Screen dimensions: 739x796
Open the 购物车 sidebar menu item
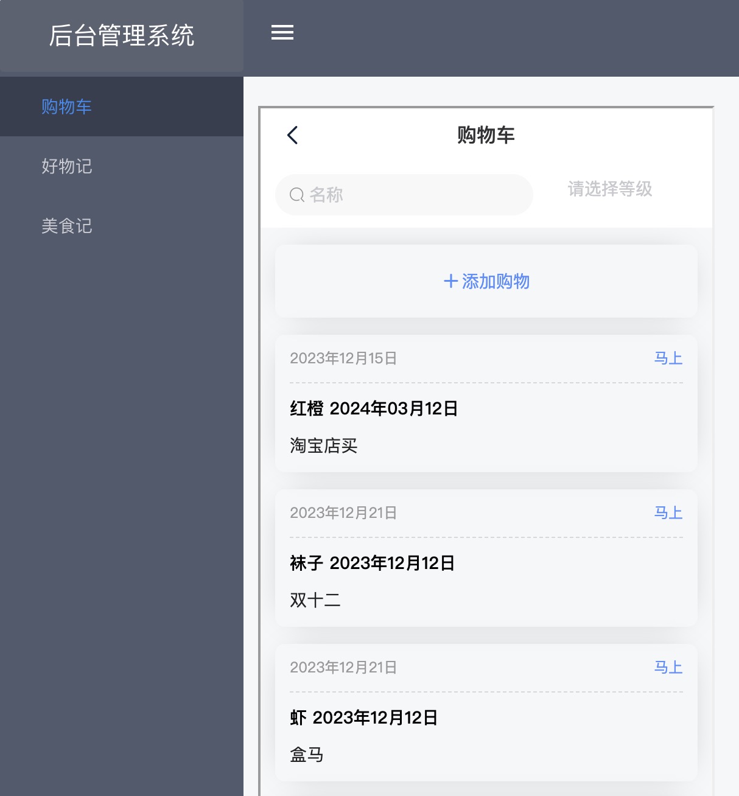122,106
